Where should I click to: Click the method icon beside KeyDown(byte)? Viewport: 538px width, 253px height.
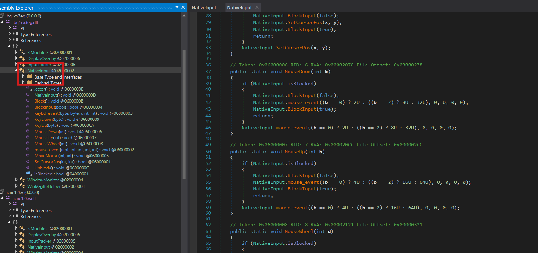coord(28,119)
